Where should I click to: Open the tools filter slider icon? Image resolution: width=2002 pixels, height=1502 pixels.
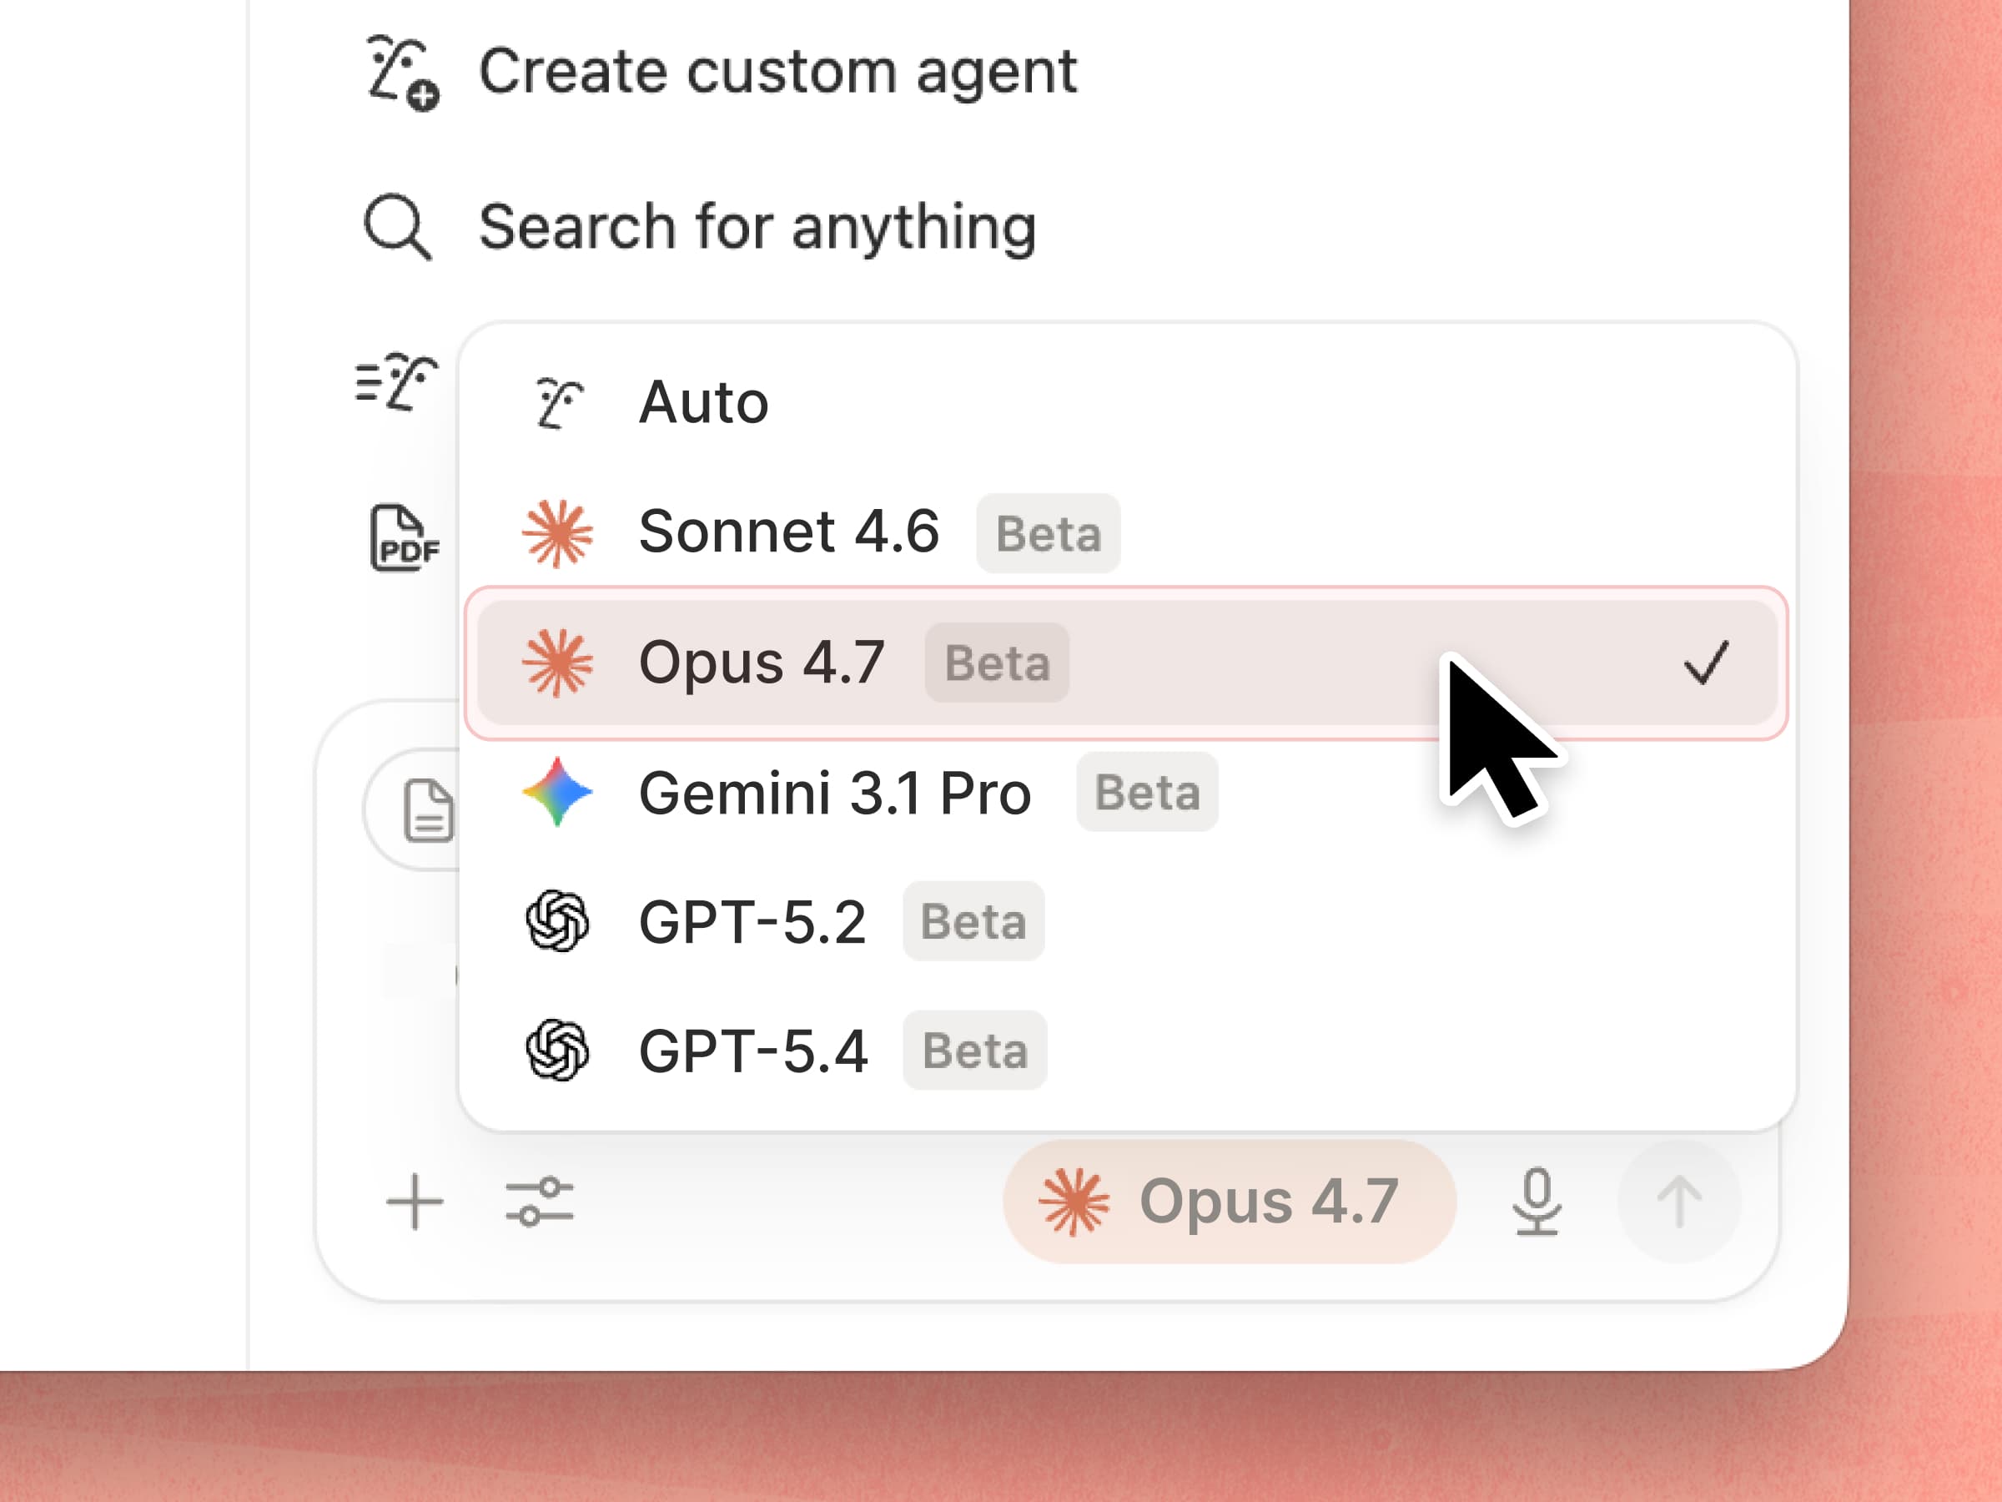click(x=541, y=1201)
